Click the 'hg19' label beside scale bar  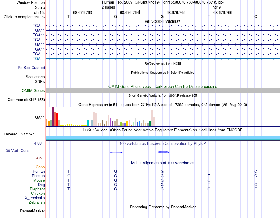coord(217,7)
